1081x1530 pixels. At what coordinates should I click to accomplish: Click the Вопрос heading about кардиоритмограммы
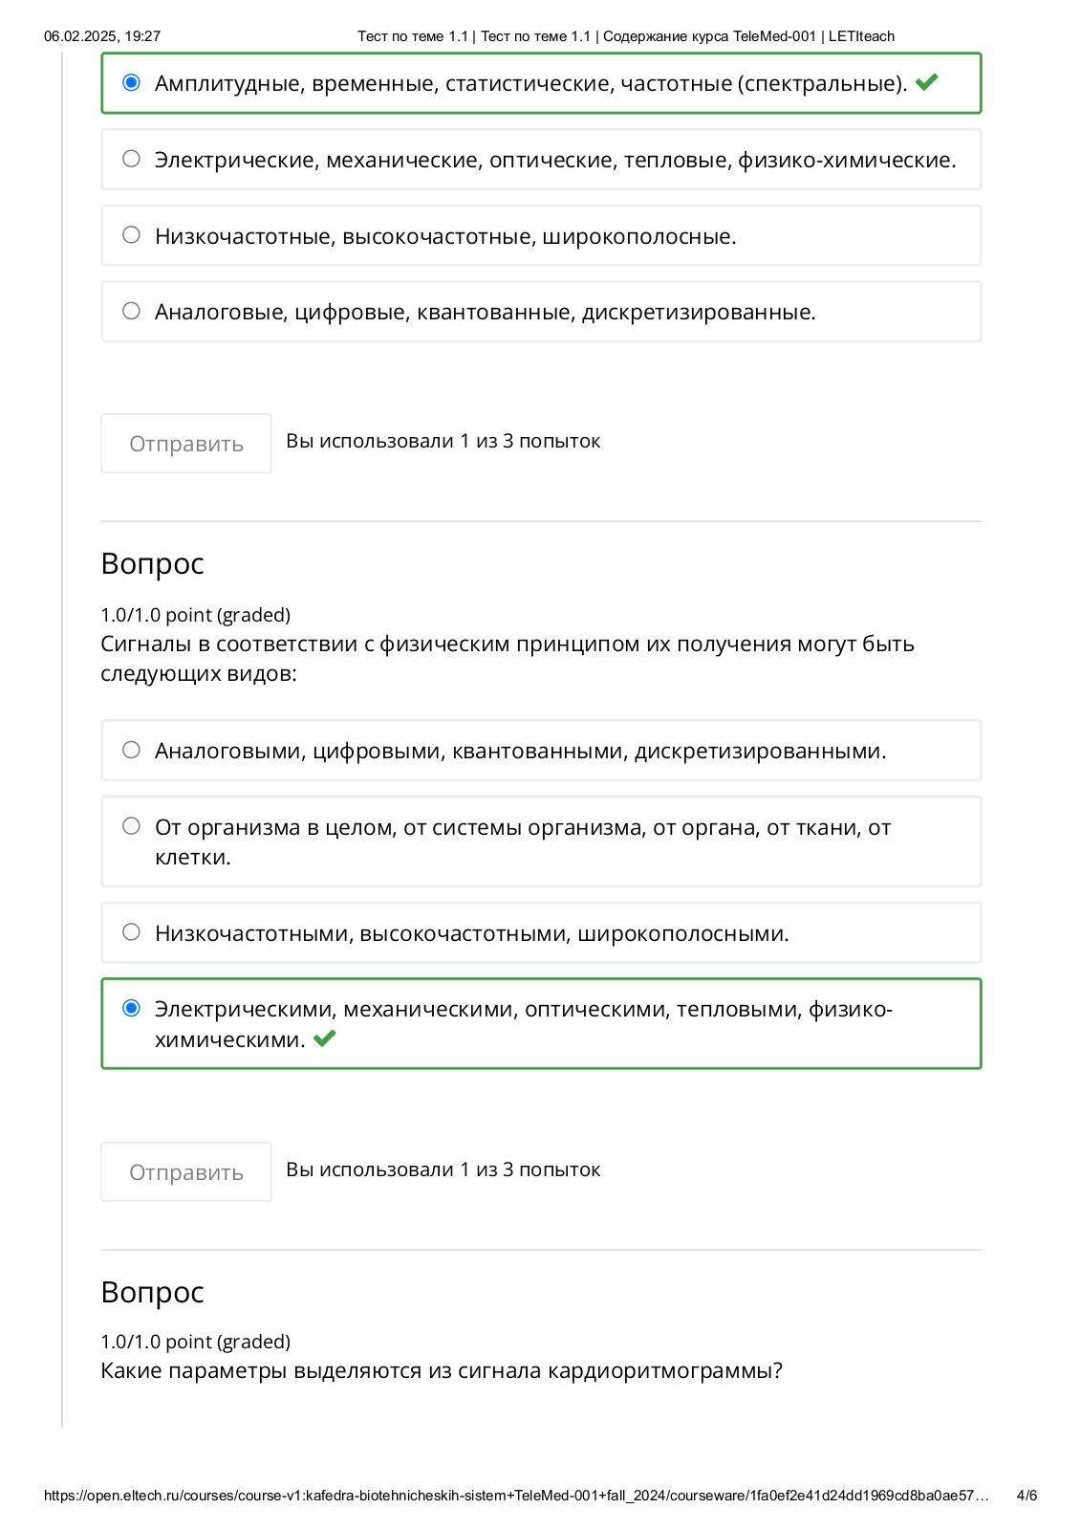pos(153,1293)
